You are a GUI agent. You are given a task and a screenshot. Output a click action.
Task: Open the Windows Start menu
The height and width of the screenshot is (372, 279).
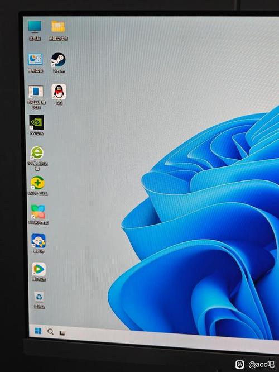(x=38, y=331)
